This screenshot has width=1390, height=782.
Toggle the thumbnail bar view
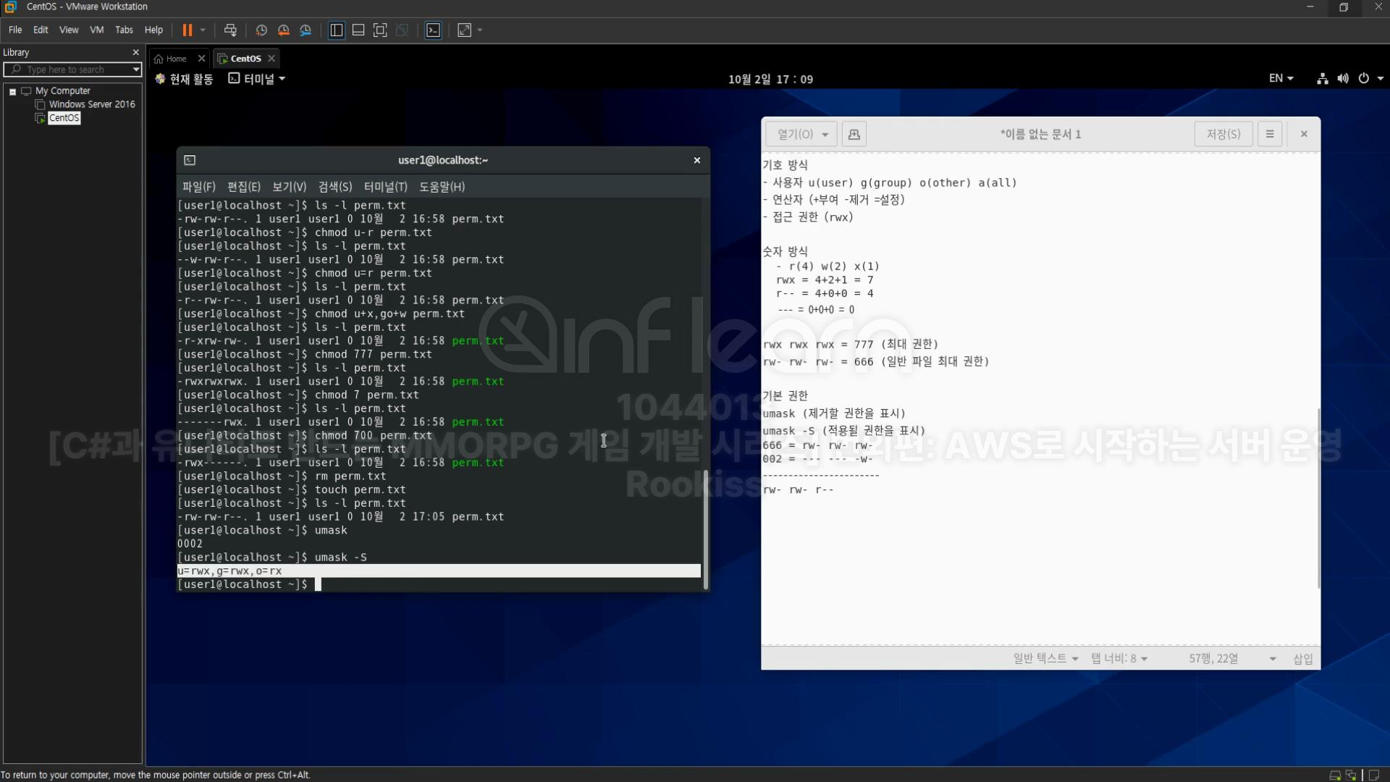(x=358, y=30)
